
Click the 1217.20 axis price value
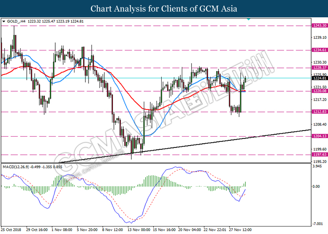320,100
